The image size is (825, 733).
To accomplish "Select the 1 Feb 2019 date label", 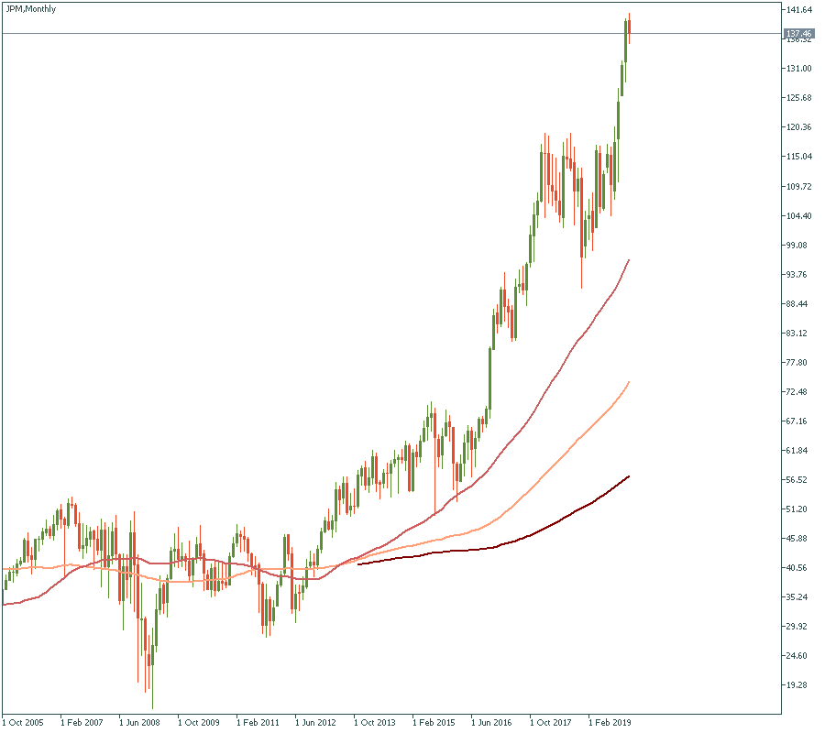I will (610, 722).
